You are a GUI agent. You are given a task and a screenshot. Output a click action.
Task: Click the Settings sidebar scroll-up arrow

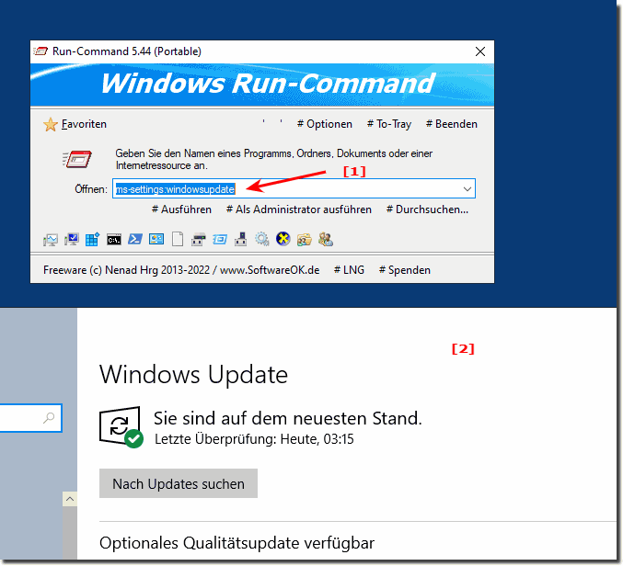70,499
